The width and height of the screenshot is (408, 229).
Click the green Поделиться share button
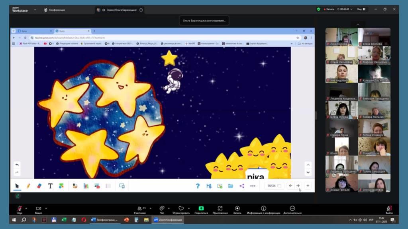pyautogui.click(x=201, y=209)
